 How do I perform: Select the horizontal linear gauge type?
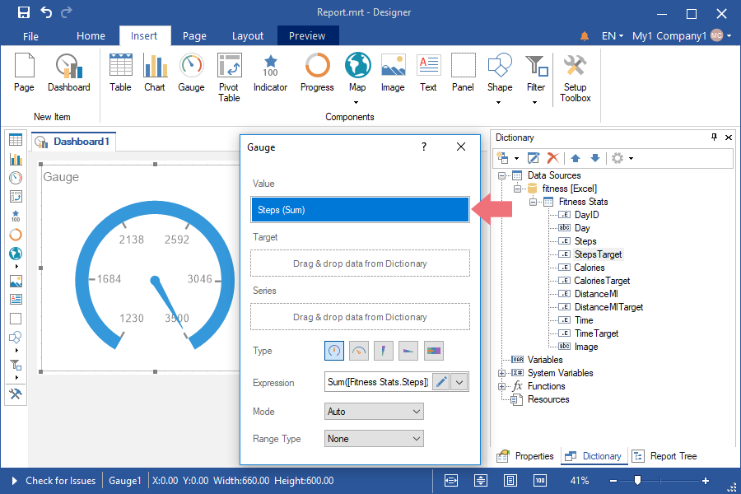(x=408, y=351)
